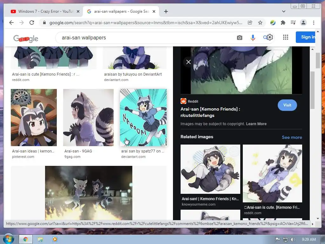Viewport: 325px width, 244px height.
Task: Open the Extensions puzzle menu
Action: (x=283, y=23)
